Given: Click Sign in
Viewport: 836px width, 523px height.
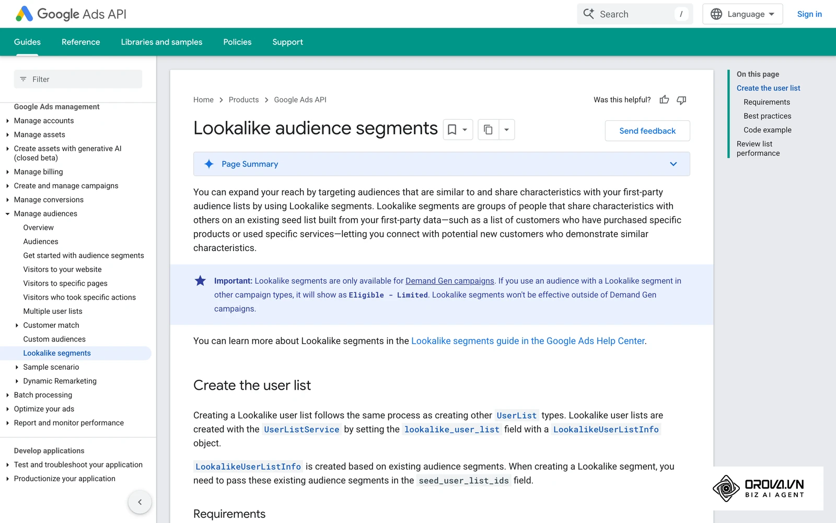Looking at the screenshot, I should coord(809,14).
